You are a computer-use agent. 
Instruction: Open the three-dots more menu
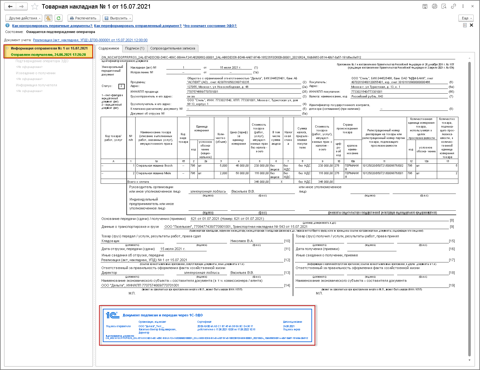(x=463, y=6)
